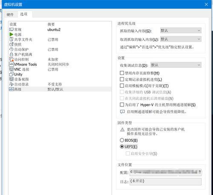Click the 摘要 column header
Screen dimensions: 213x195
[51, 24]
